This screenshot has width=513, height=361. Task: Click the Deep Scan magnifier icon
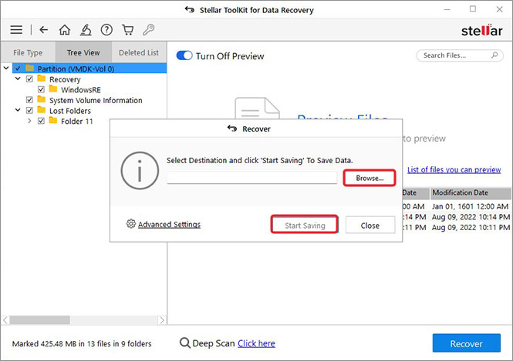click(185, 343)
